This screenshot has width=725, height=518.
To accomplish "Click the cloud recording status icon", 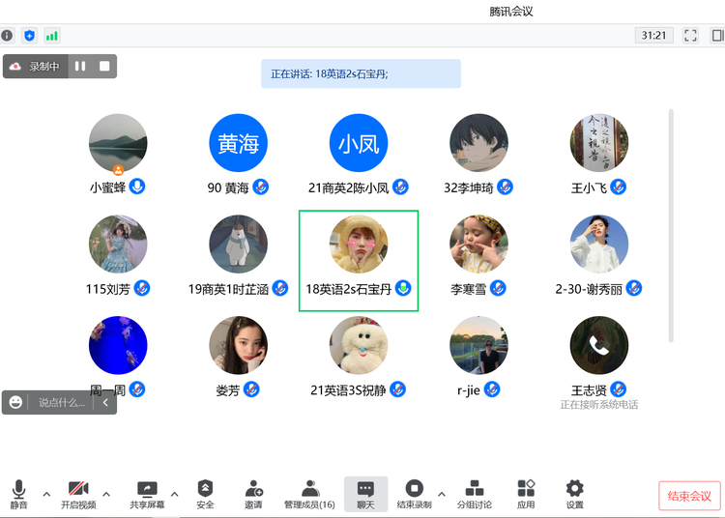I will click(14, 67).
